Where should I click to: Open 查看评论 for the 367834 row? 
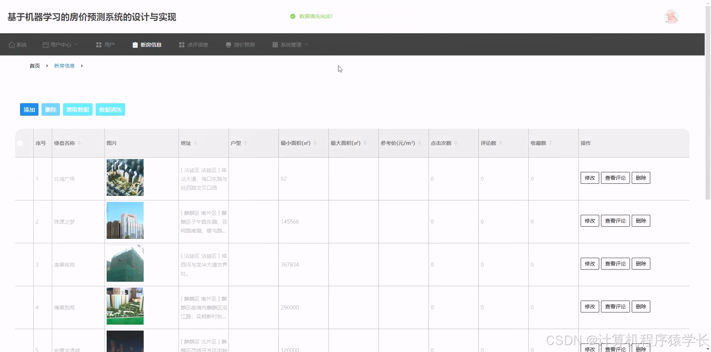615,264
